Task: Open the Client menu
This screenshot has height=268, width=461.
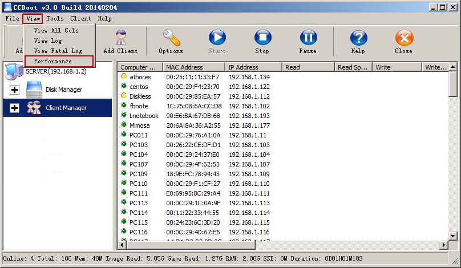Action: click(80, 18)
